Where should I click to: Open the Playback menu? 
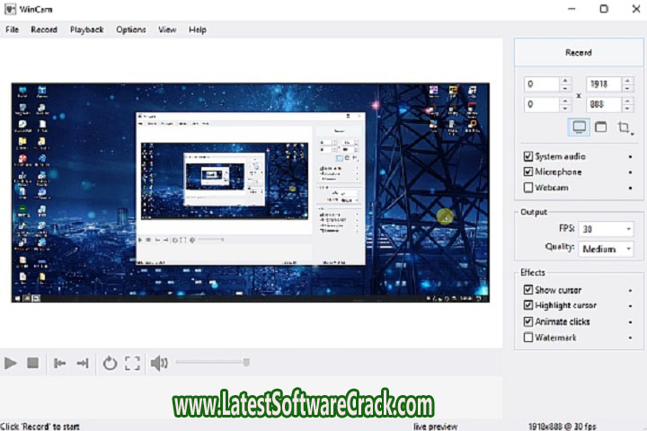87,30
